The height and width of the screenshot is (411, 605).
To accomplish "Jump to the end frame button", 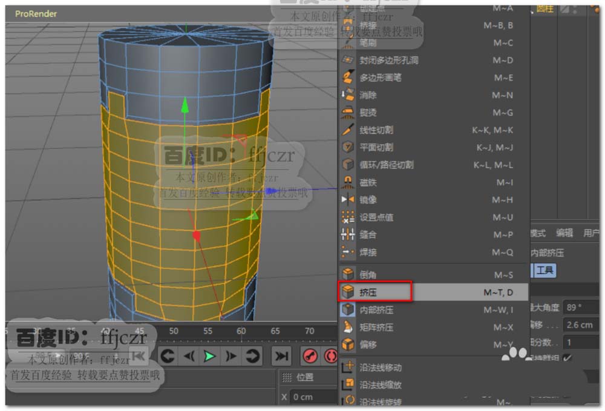I will click(281, 356).
